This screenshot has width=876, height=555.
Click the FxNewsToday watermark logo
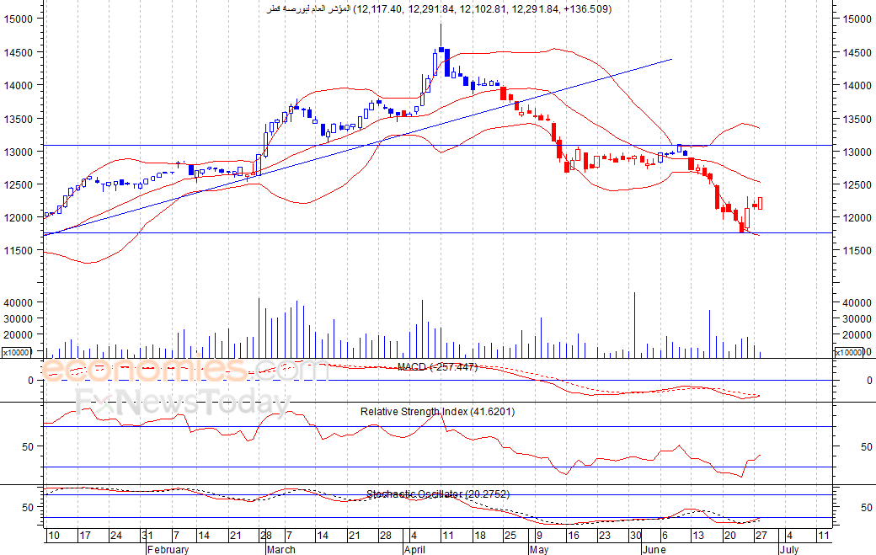(184, 402)
